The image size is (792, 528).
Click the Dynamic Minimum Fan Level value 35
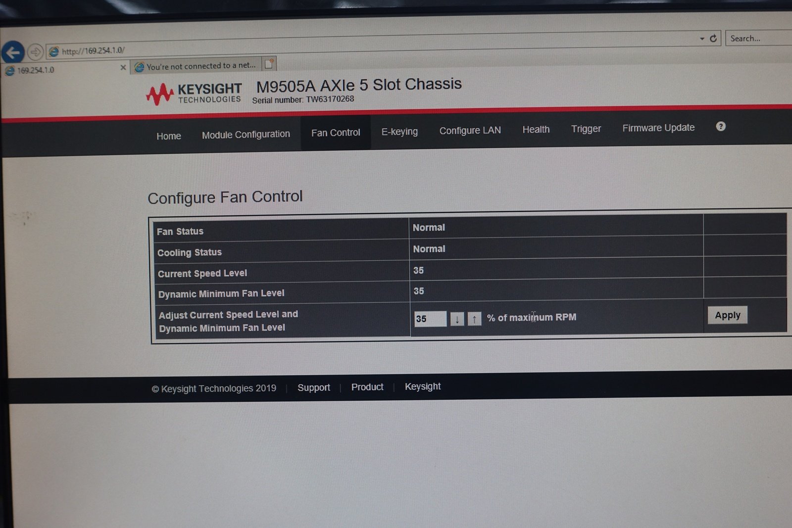[x=419, y=291]
